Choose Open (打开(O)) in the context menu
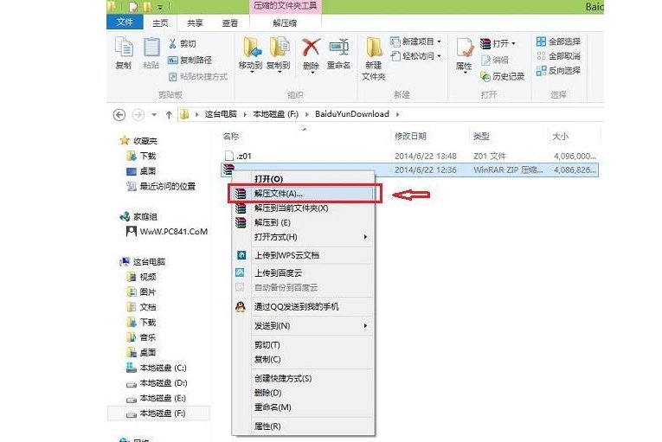662x442 pixels. 302,179
